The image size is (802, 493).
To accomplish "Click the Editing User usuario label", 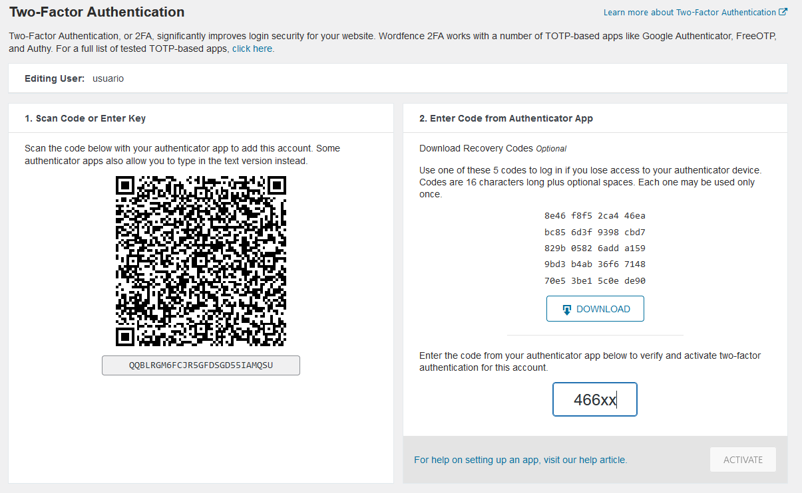I will tap(74, 78).
